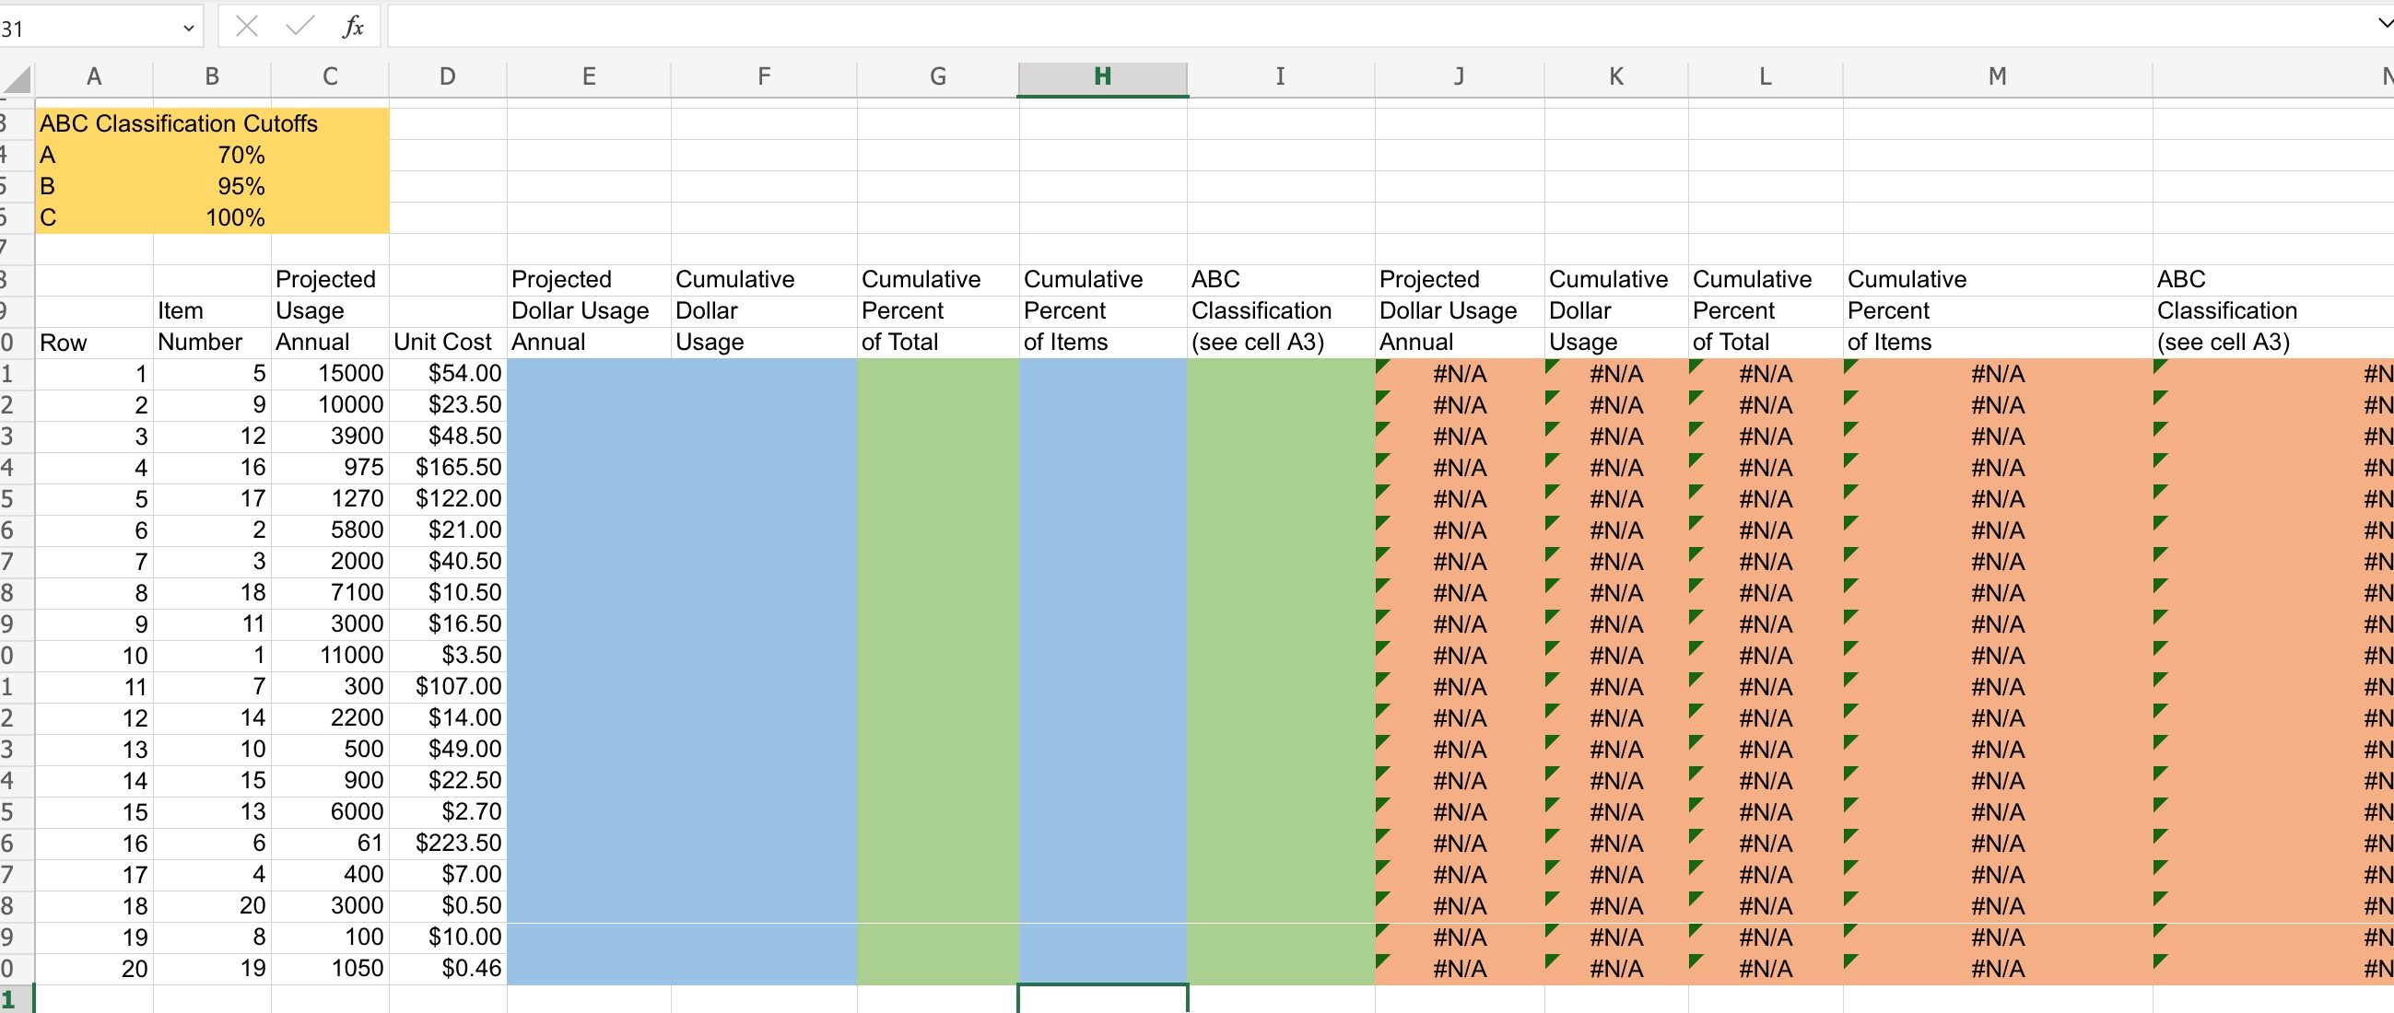The width and height of the screenshot is (2394, 1013).
Task: Select the unit cost cell $165.50
Action: click(448, 467)
